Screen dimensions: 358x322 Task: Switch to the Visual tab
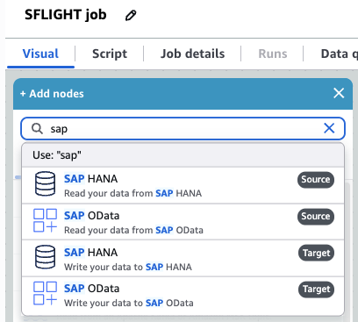coord(40,54)
